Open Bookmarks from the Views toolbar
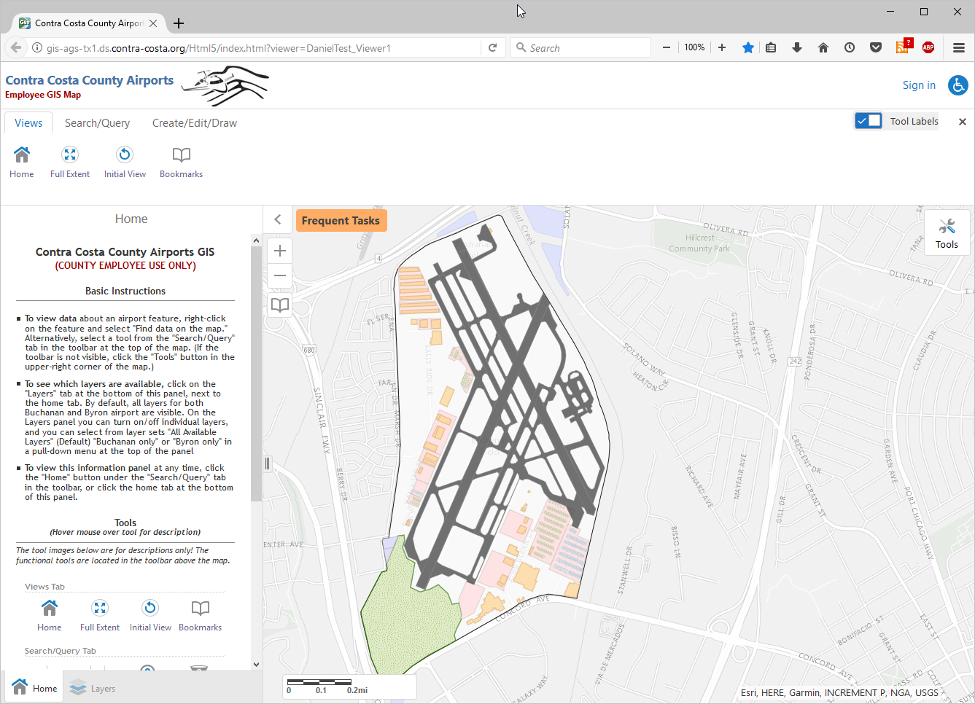This screenshot has width=975, height=704. (x=181, y=162)
